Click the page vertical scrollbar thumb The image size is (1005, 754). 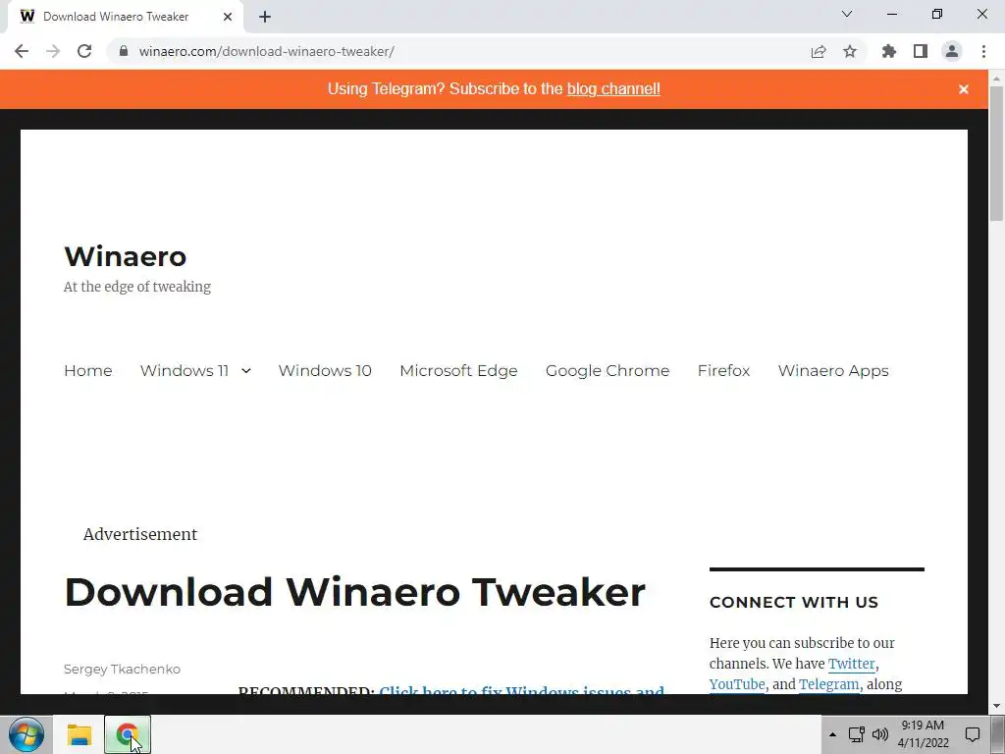(997, 154)
